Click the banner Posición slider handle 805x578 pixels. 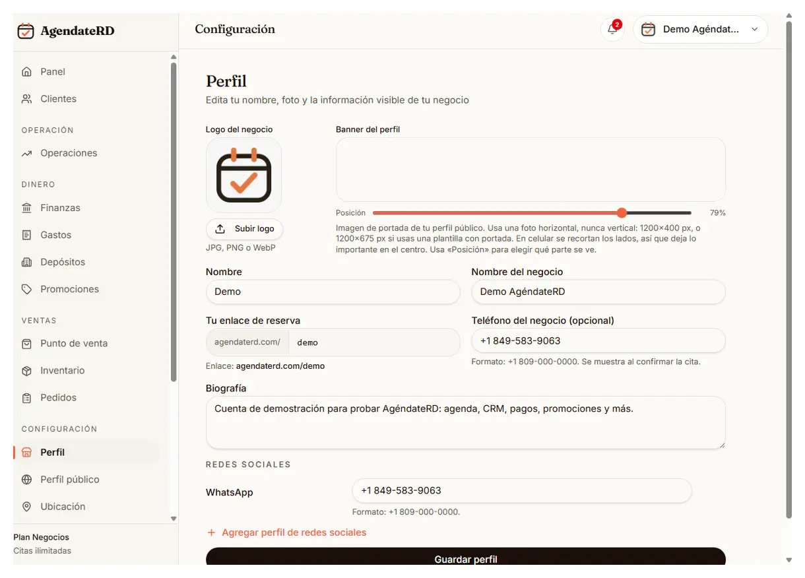(622, 212)
